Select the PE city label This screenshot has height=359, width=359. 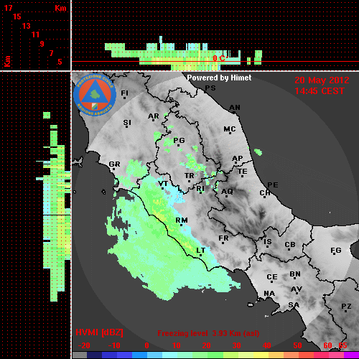pyautogui.click(x=273, y=185)
